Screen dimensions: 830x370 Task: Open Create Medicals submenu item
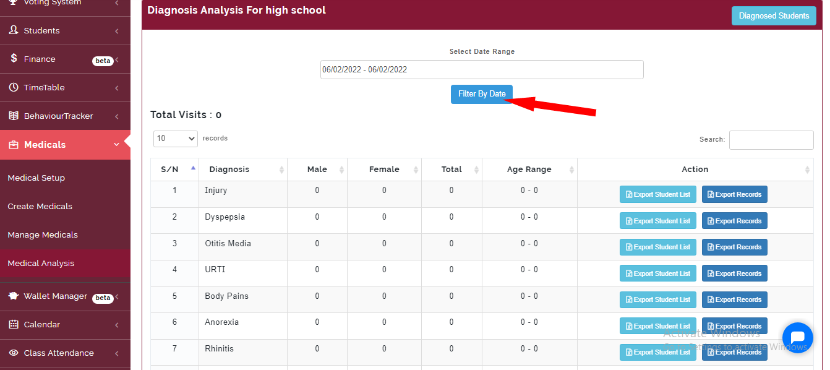pyautogui.click(x=40, y=206)
